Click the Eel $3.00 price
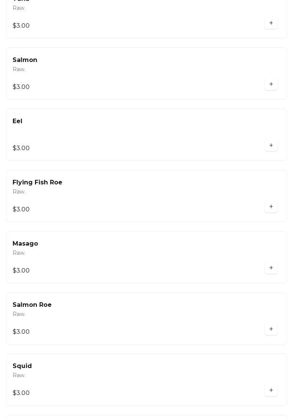This screenshot has width=293, height=419. click(x=21, y=148)
